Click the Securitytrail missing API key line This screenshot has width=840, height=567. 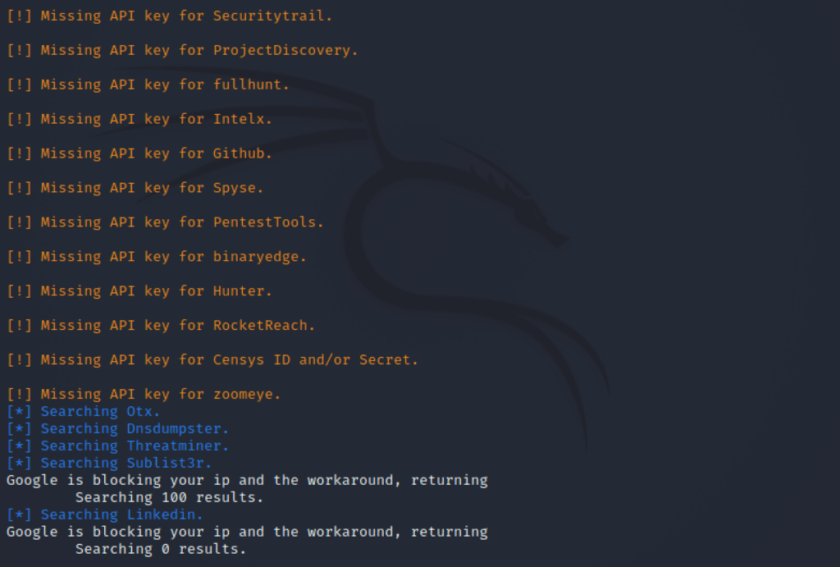pos(169,16)
